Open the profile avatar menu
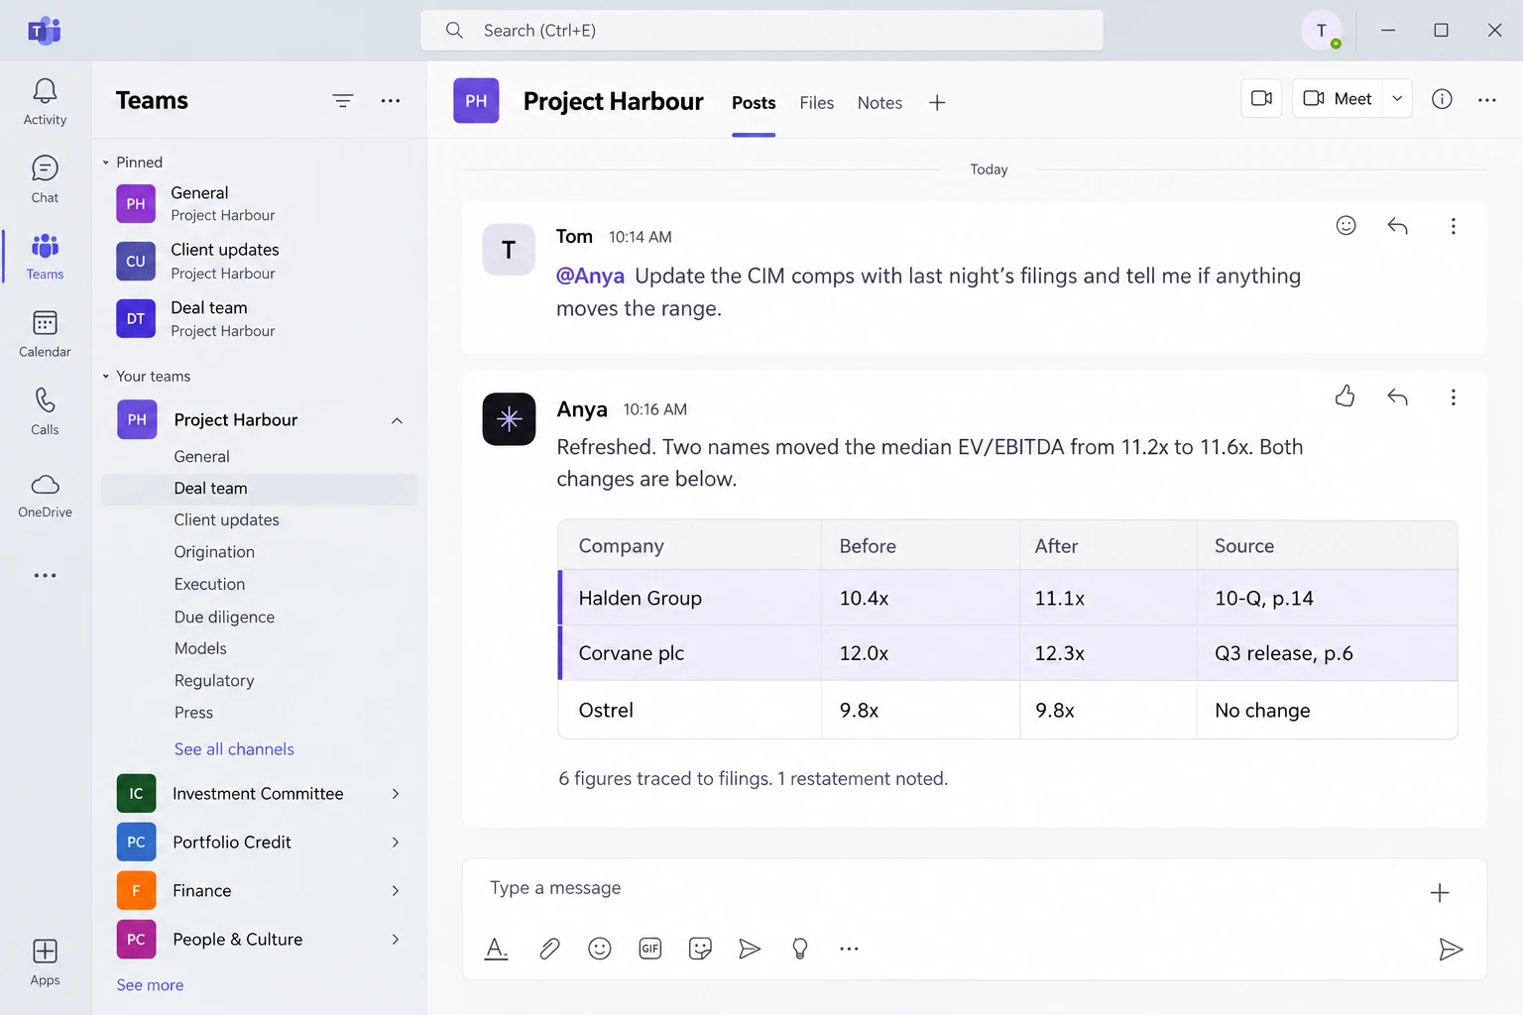The height and width of the screenshot is (1015, 1523). click(x=1321, y=31)
